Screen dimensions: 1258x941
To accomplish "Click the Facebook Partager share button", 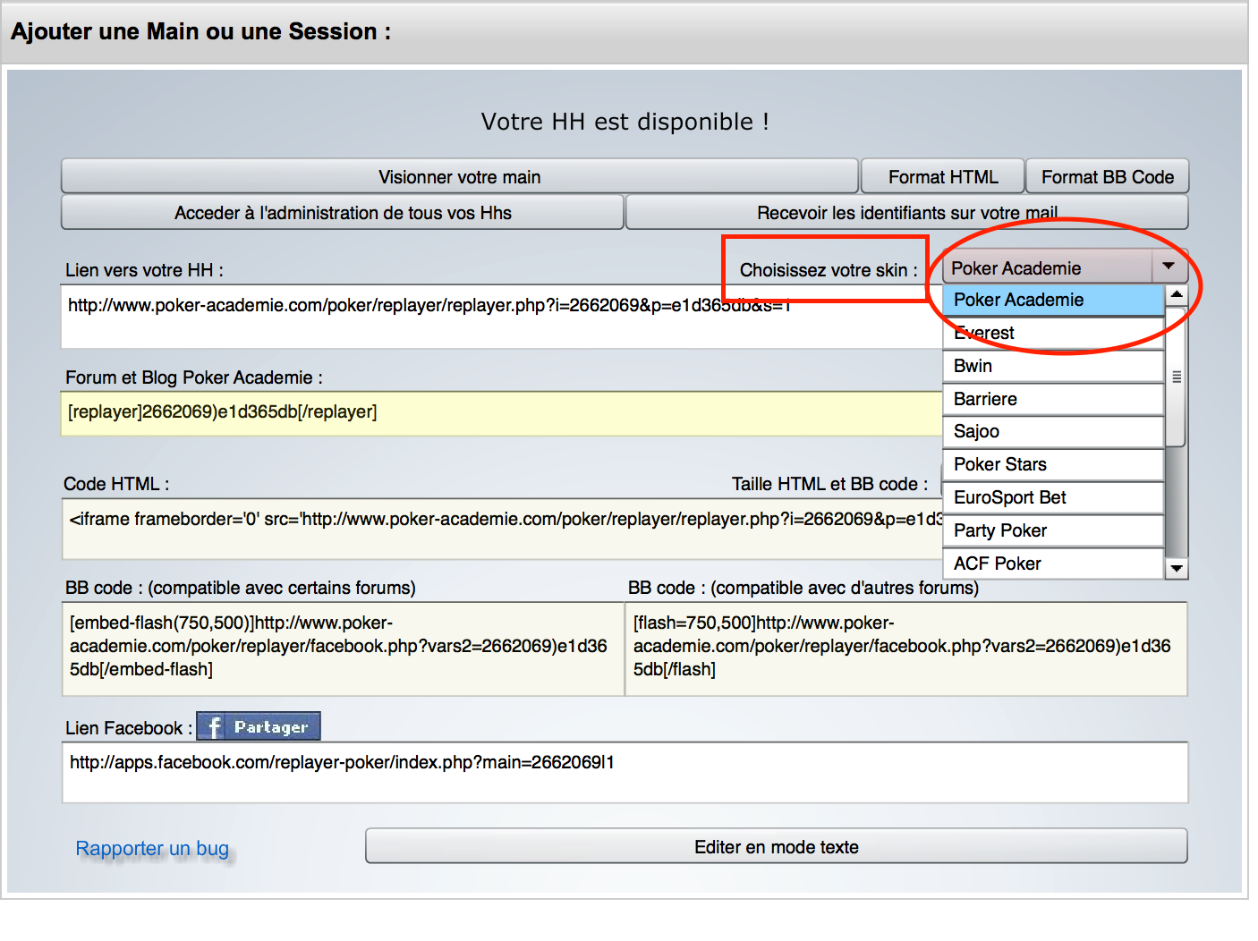I will 259,726.
